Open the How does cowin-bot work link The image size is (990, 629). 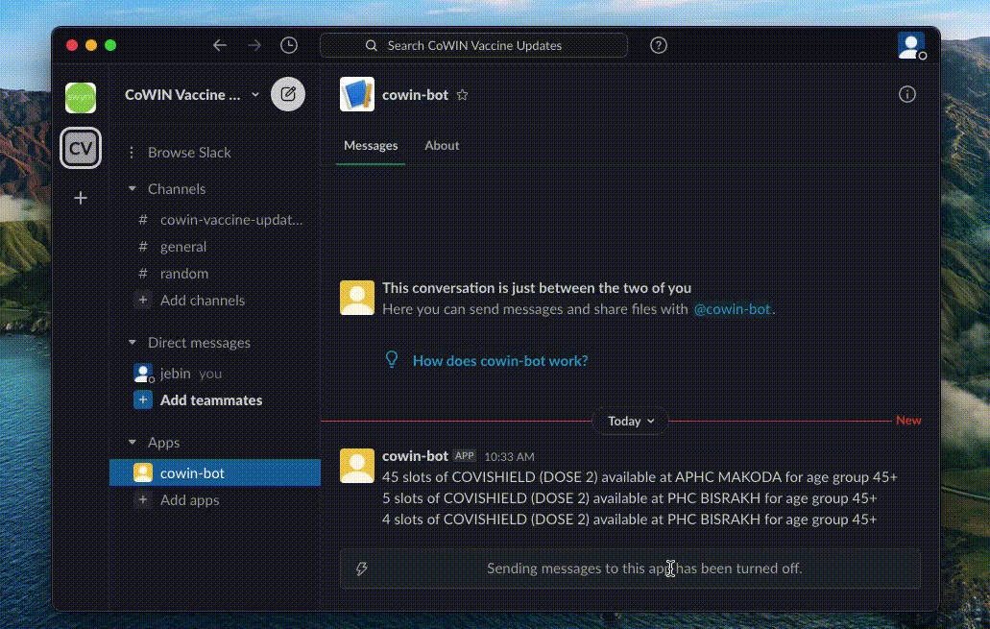(500, 361)
